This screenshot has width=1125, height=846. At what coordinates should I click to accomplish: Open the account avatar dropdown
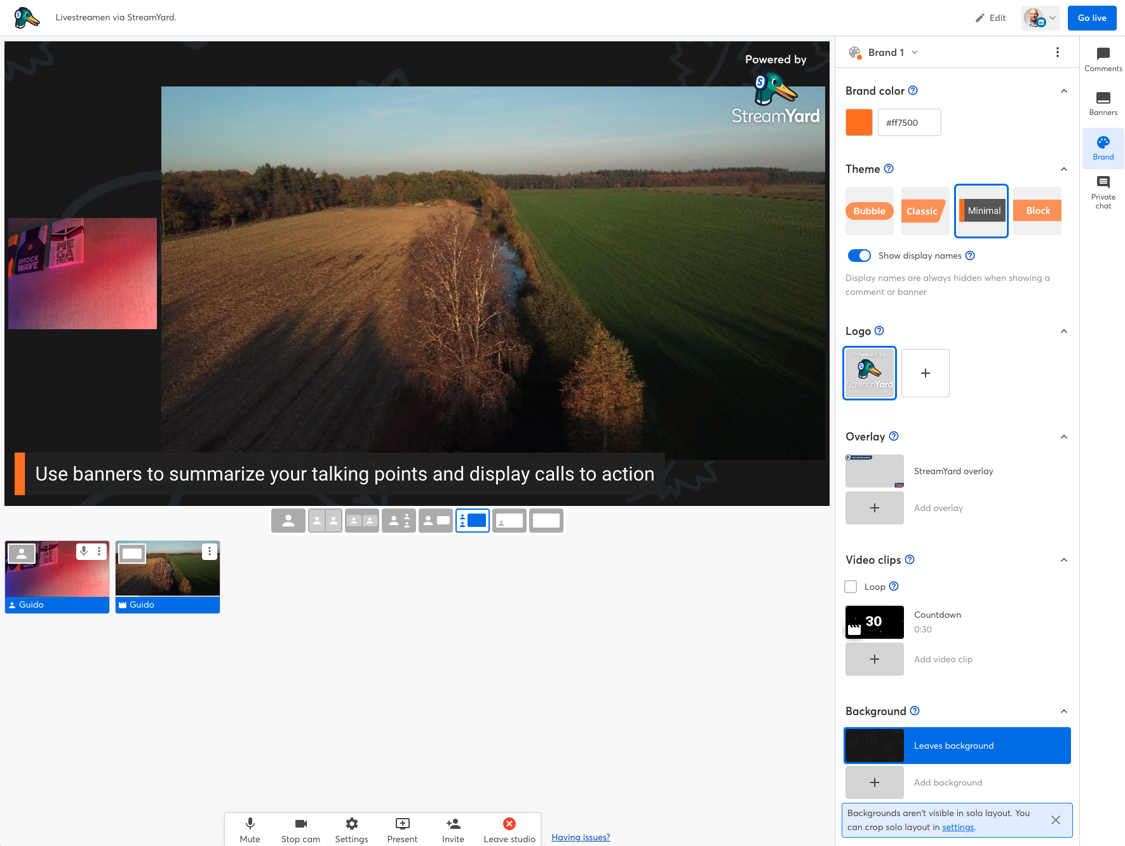point(1040,18)
